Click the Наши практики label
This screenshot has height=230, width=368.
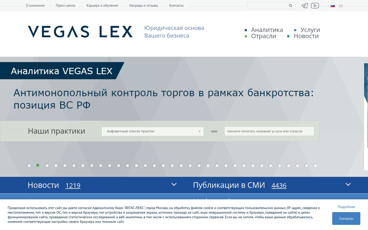tap(56, 131)
